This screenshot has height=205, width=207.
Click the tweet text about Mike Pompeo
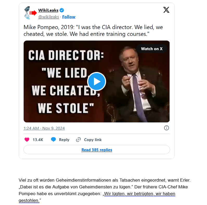pyautogui.click(x=93, y=30)
